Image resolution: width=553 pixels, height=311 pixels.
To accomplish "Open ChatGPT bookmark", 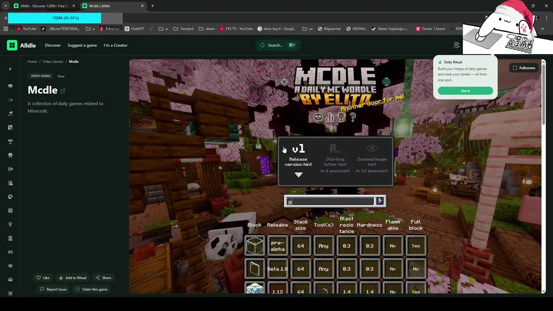I will tap(134, 29).
